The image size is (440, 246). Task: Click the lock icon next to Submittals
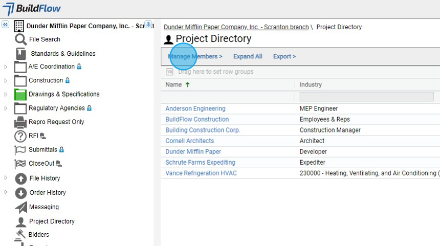tap(61, 149)
